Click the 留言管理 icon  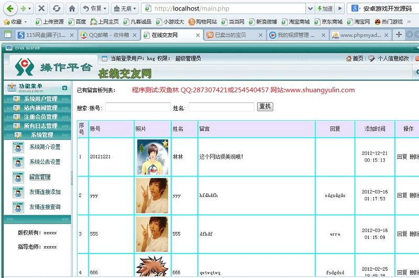(18, 177)
